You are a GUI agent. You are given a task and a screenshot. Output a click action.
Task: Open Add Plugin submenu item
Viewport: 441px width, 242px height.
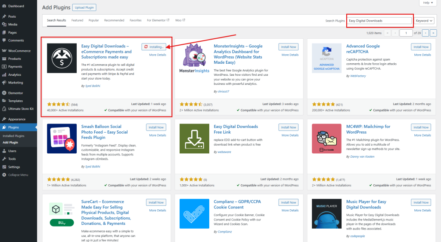(x=10, y=143)
